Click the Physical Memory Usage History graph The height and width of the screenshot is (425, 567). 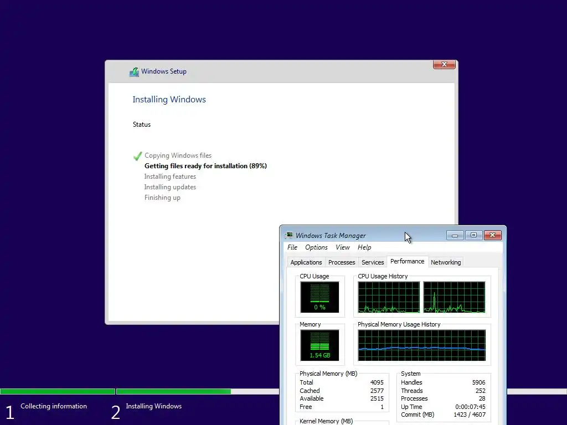(421, 345)
